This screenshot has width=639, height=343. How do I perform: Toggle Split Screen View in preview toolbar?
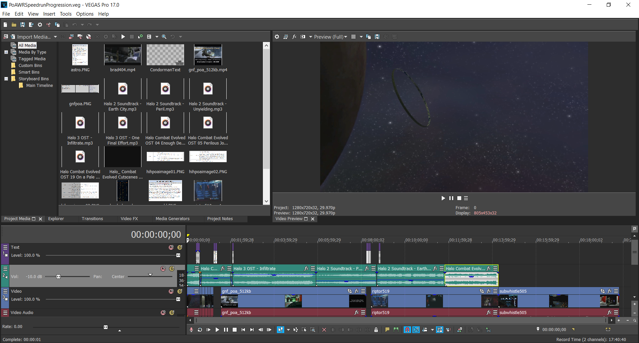[x=303, y=37]
